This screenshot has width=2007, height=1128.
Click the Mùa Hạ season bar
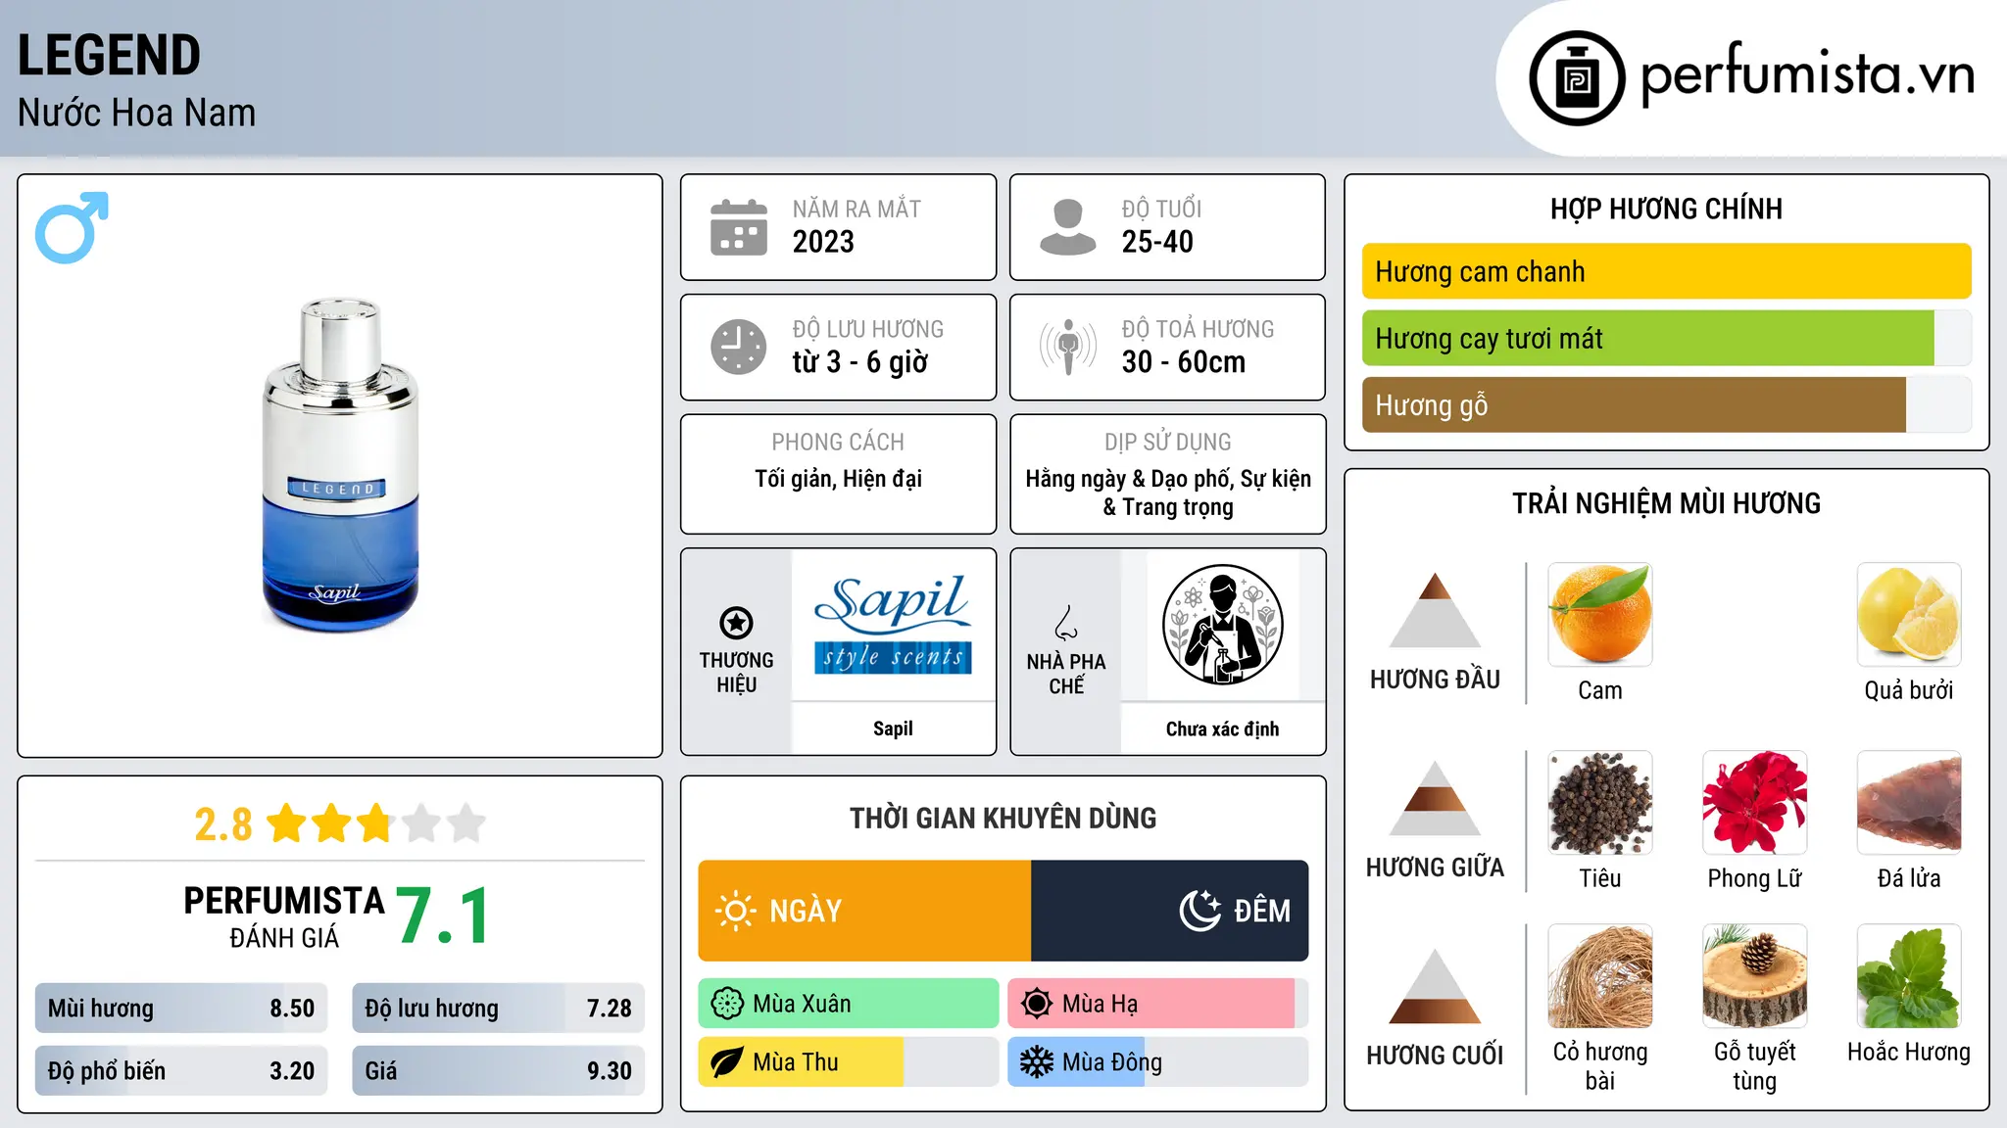pyautogui.click(x=1157, y=1004)
